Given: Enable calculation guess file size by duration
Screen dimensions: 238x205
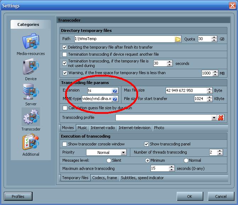Looking at the screenshot, I should click(x=65, y=108).
